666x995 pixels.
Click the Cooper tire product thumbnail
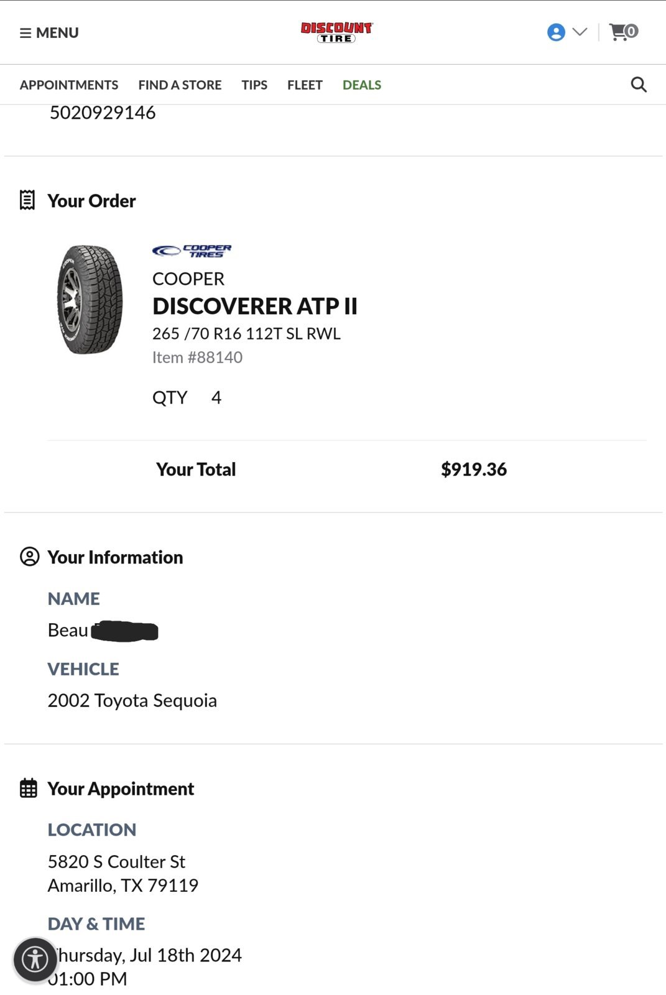point(90,300)
